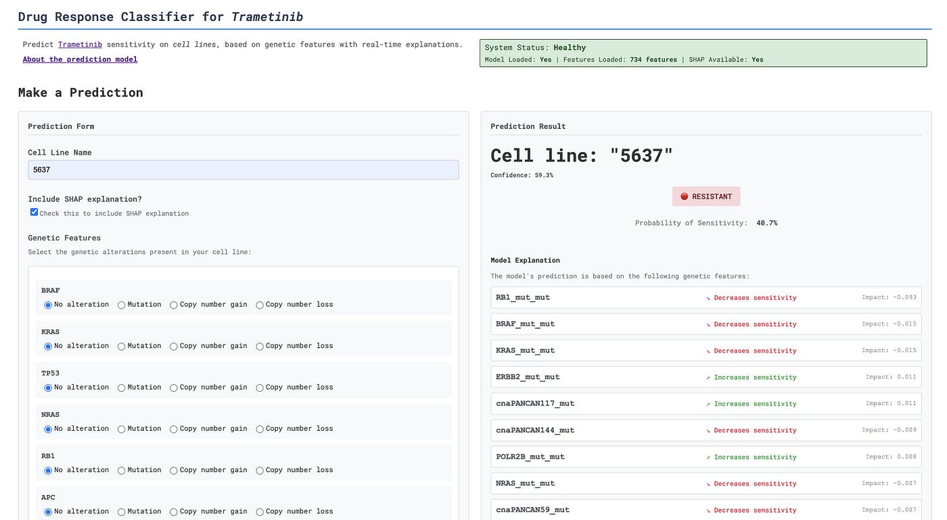Click Impact value in ERBB2_mut_mut row

[891, 377]
